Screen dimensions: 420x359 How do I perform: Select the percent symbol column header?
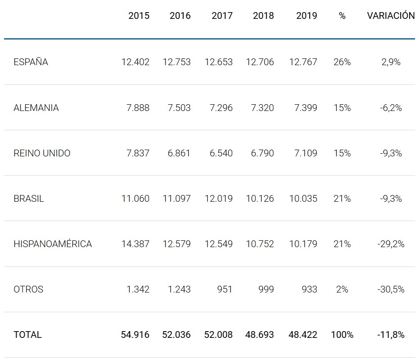(x=342, y=16)
